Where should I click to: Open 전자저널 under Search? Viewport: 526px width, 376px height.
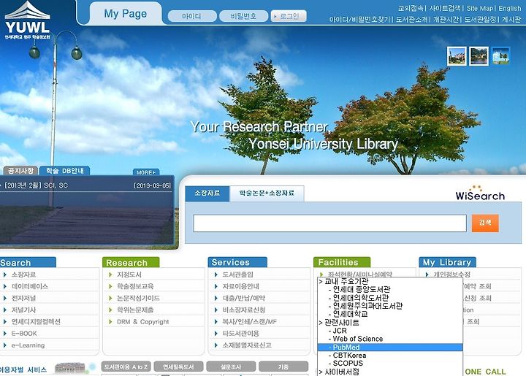(23, 299)
